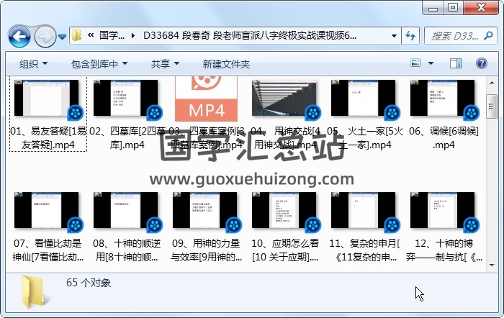504x318 pixels.
Task: Refresh the current folder view
Action: (x=411, y=35)
